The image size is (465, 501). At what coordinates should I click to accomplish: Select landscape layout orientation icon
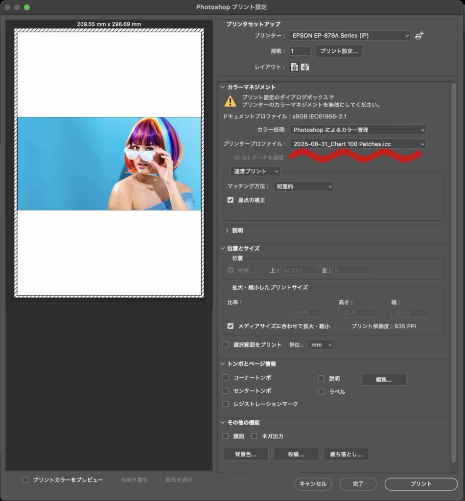coord(305,67)
